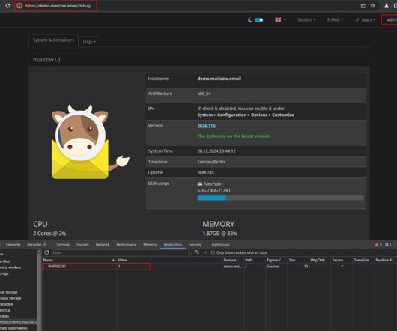
Task: Open the 2024-11b version link
Action: [206, 126]
